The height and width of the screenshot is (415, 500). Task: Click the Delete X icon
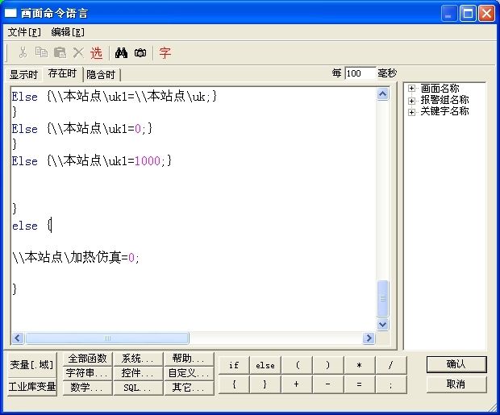pos(78,52)
